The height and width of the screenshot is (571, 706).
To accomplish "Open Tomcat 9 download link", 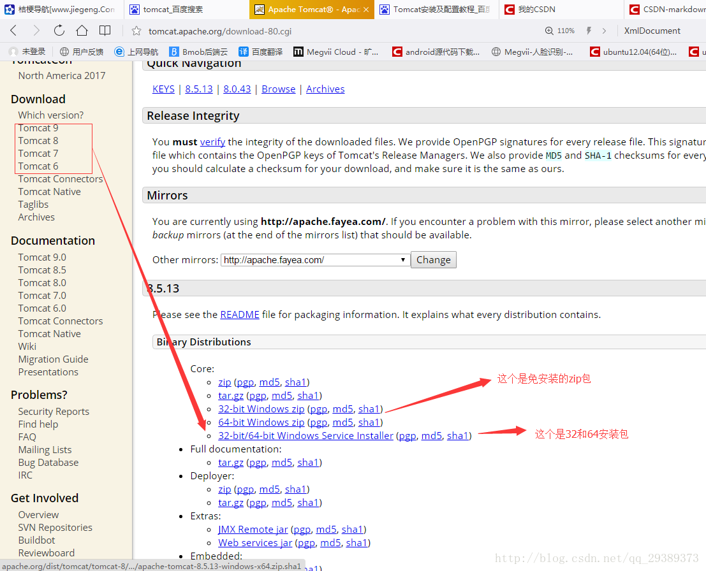I will 38,128.
